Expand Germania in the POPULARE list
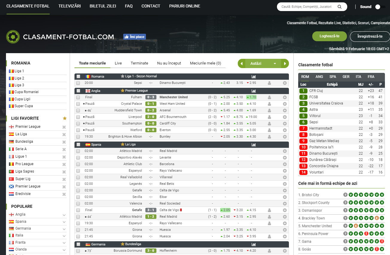The height and width of the screenshot is (255, 390). point(64,229)
